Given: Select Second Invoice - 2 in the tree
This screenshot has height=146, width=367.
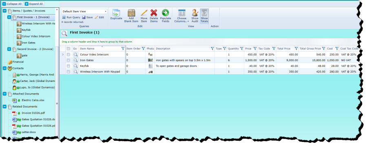Looking at the screenshot, I should (35, 49).
